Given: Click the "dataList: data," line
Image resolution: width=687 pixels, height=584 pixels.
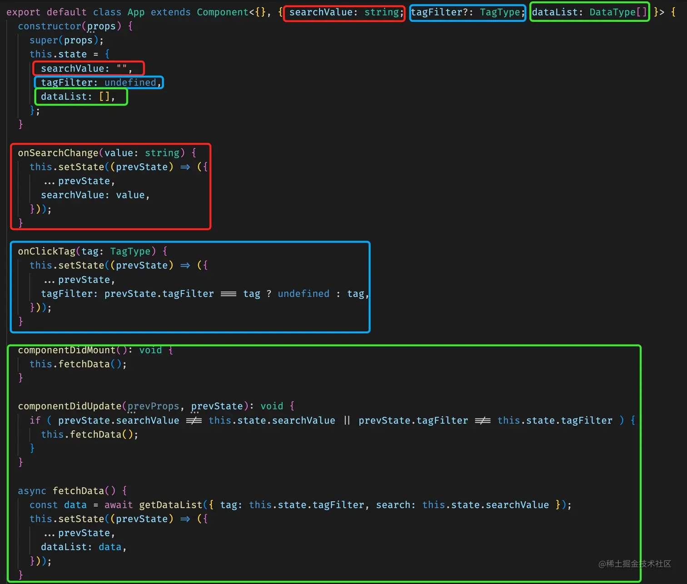Looking at the screenshot, I should [84, 548].
